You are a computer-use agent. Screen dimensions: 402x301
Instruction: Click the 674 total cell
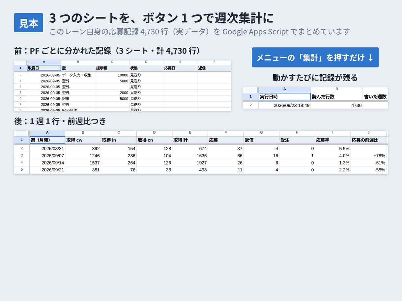coord(190,149)
